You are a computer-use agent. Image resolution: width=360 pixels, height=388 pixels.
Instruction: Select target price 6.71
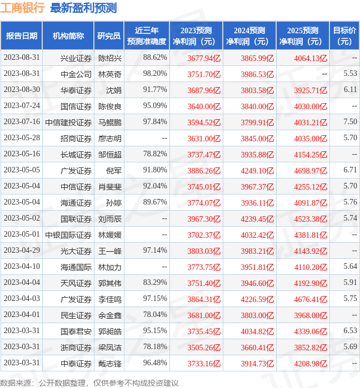(350, 170)
